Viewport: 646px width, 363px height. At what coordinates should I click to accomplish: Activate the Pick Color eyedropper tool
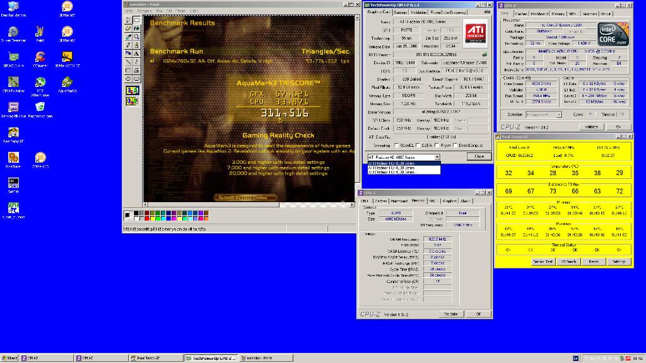[128, 37]
